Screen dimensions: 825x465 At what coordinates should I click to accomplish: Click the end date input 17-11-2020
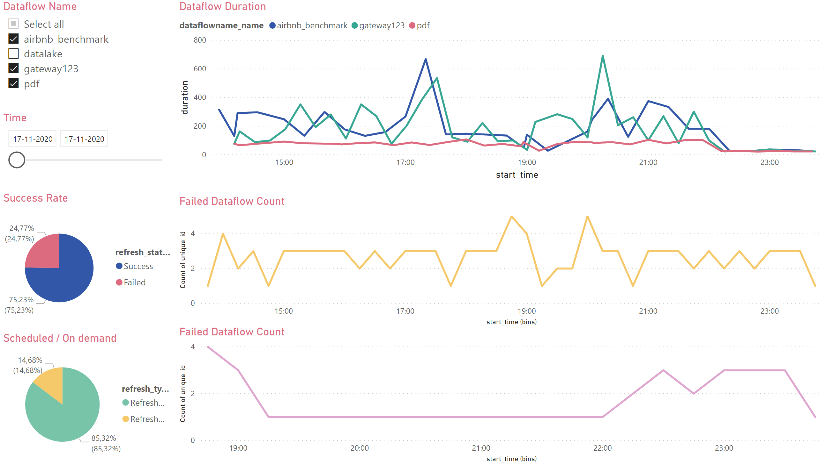click(x=84, y=139)
